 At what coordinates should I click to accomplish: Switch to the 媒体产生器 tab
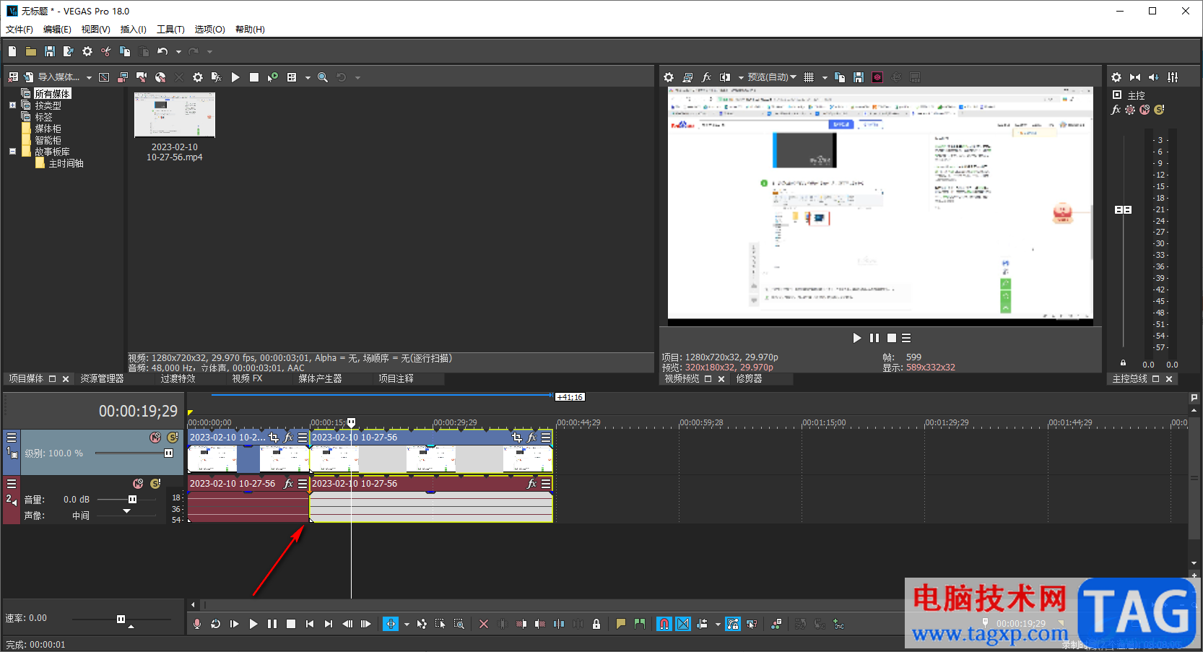point(320,379)
